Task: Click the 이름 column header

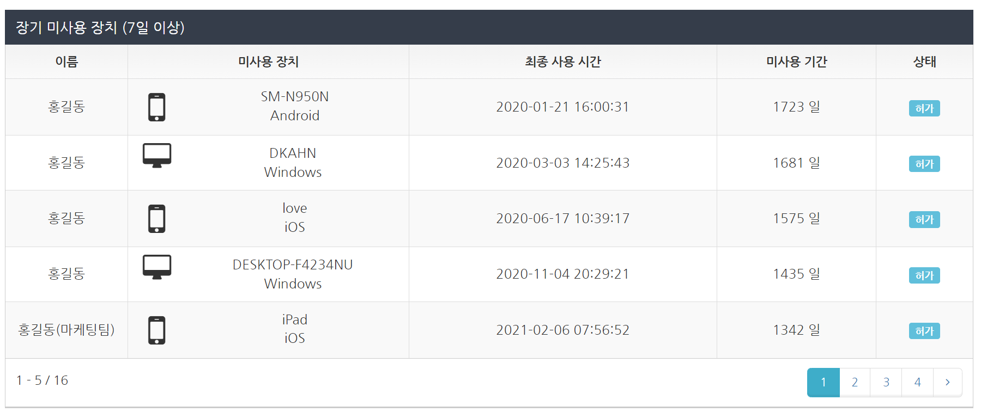Action: 66,62
